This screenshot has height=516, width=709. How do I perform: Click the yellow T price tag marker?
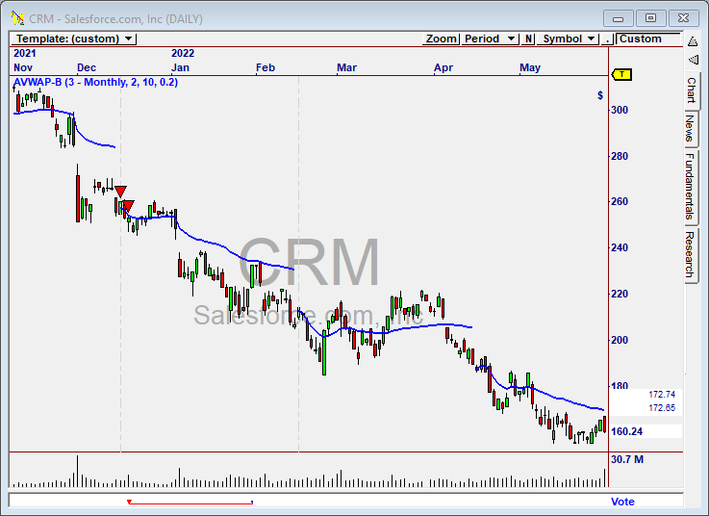621,75
